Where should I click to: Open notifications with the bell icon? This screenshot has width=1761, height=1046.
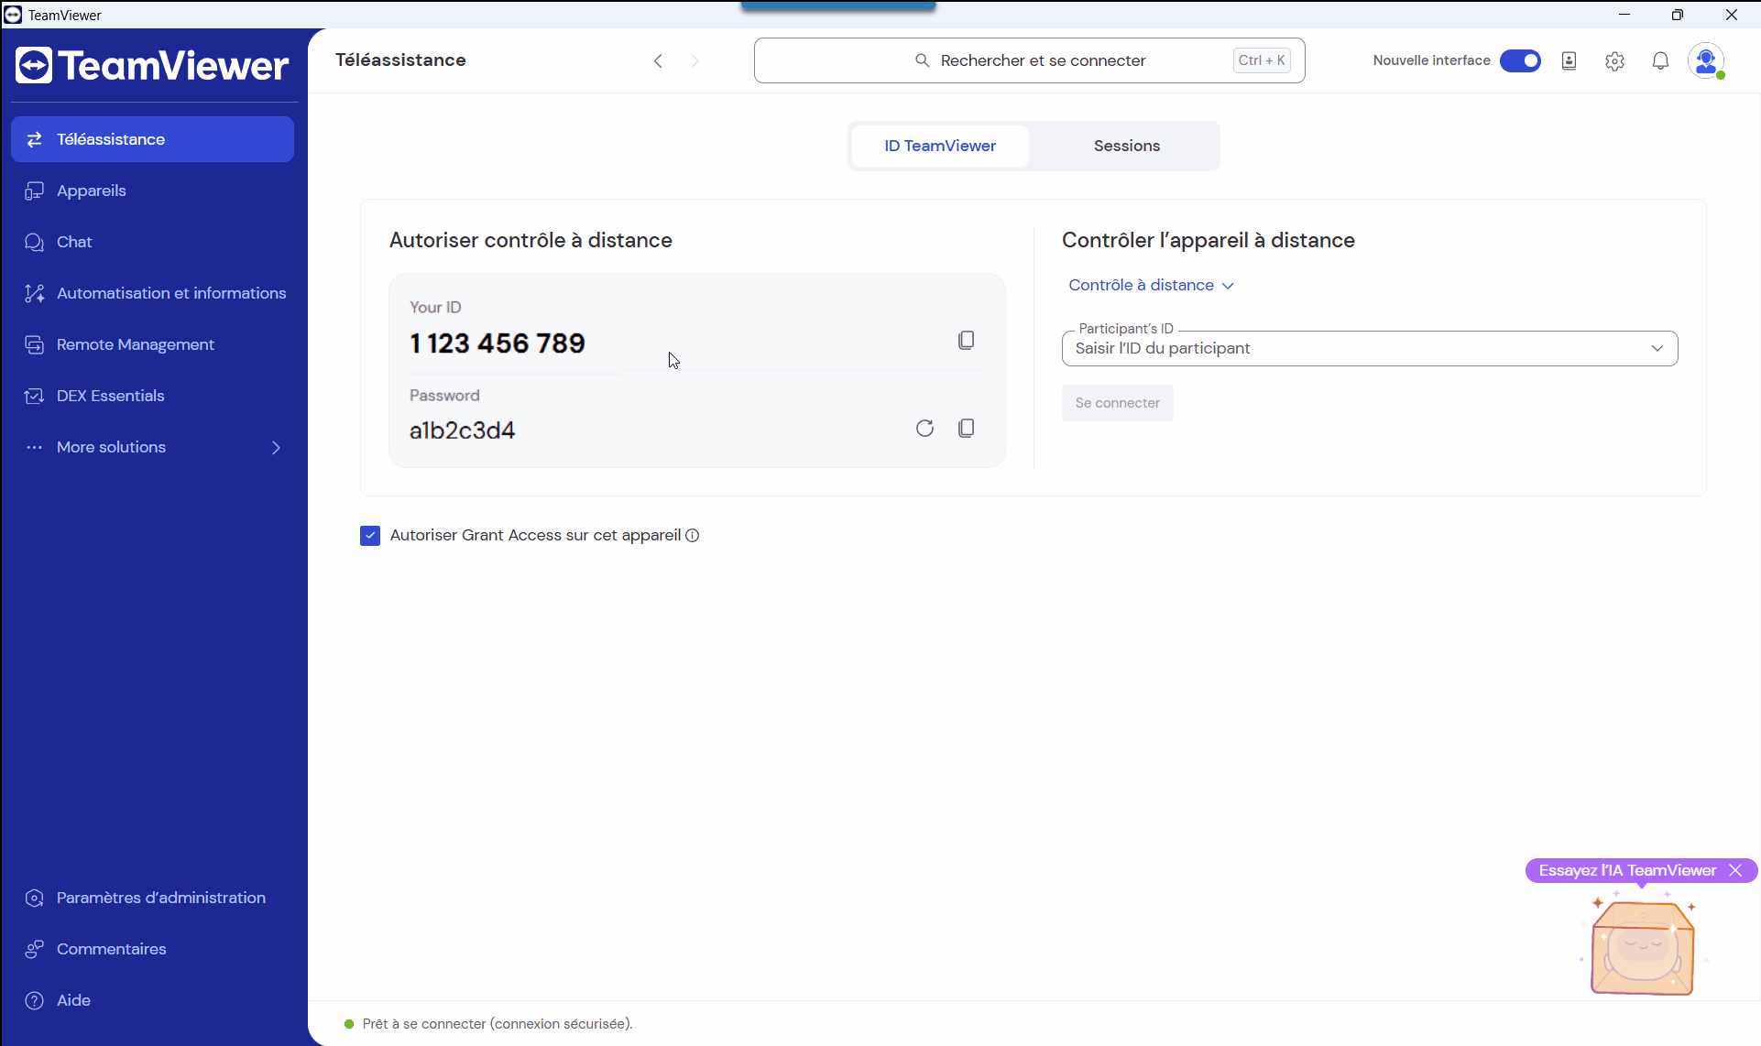coord(1660,60)
